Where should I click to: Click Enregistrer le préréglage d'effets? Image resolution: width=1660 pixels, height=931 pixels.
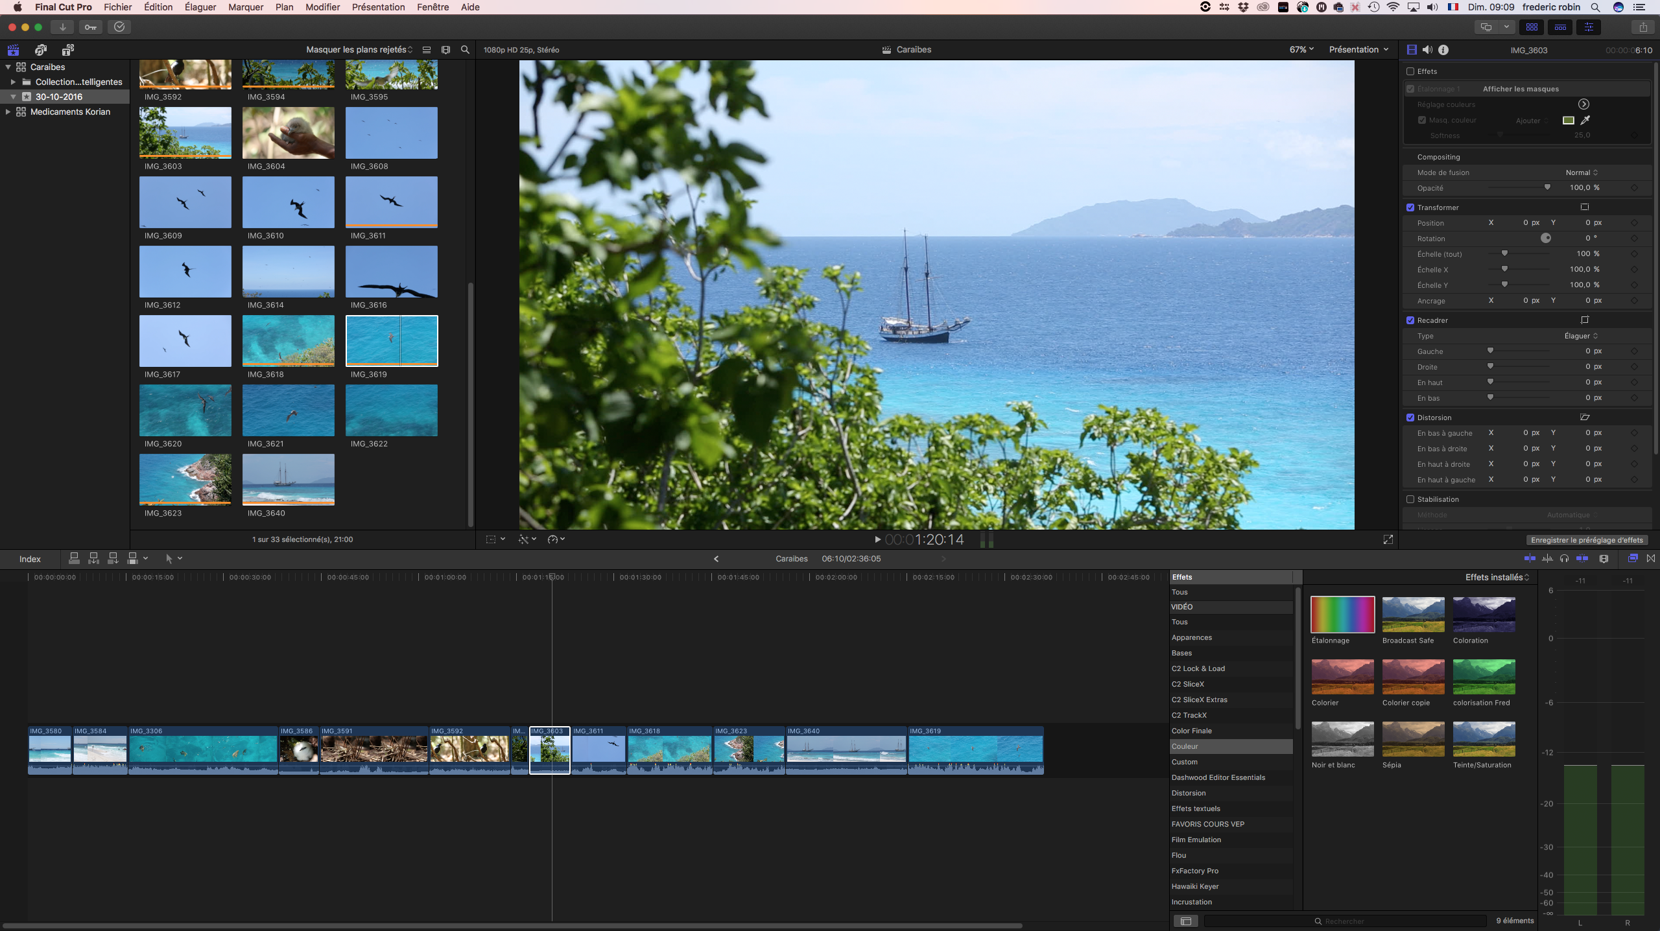[1587, 539]
